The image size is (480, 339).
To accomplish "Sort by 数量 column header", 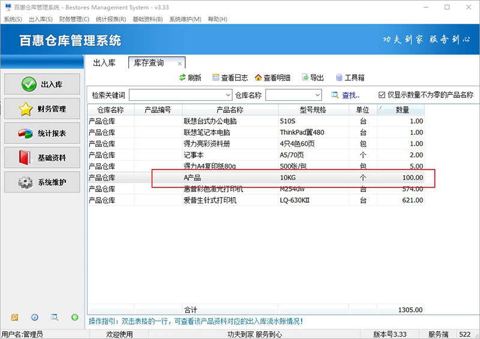I will pos(401,110).
